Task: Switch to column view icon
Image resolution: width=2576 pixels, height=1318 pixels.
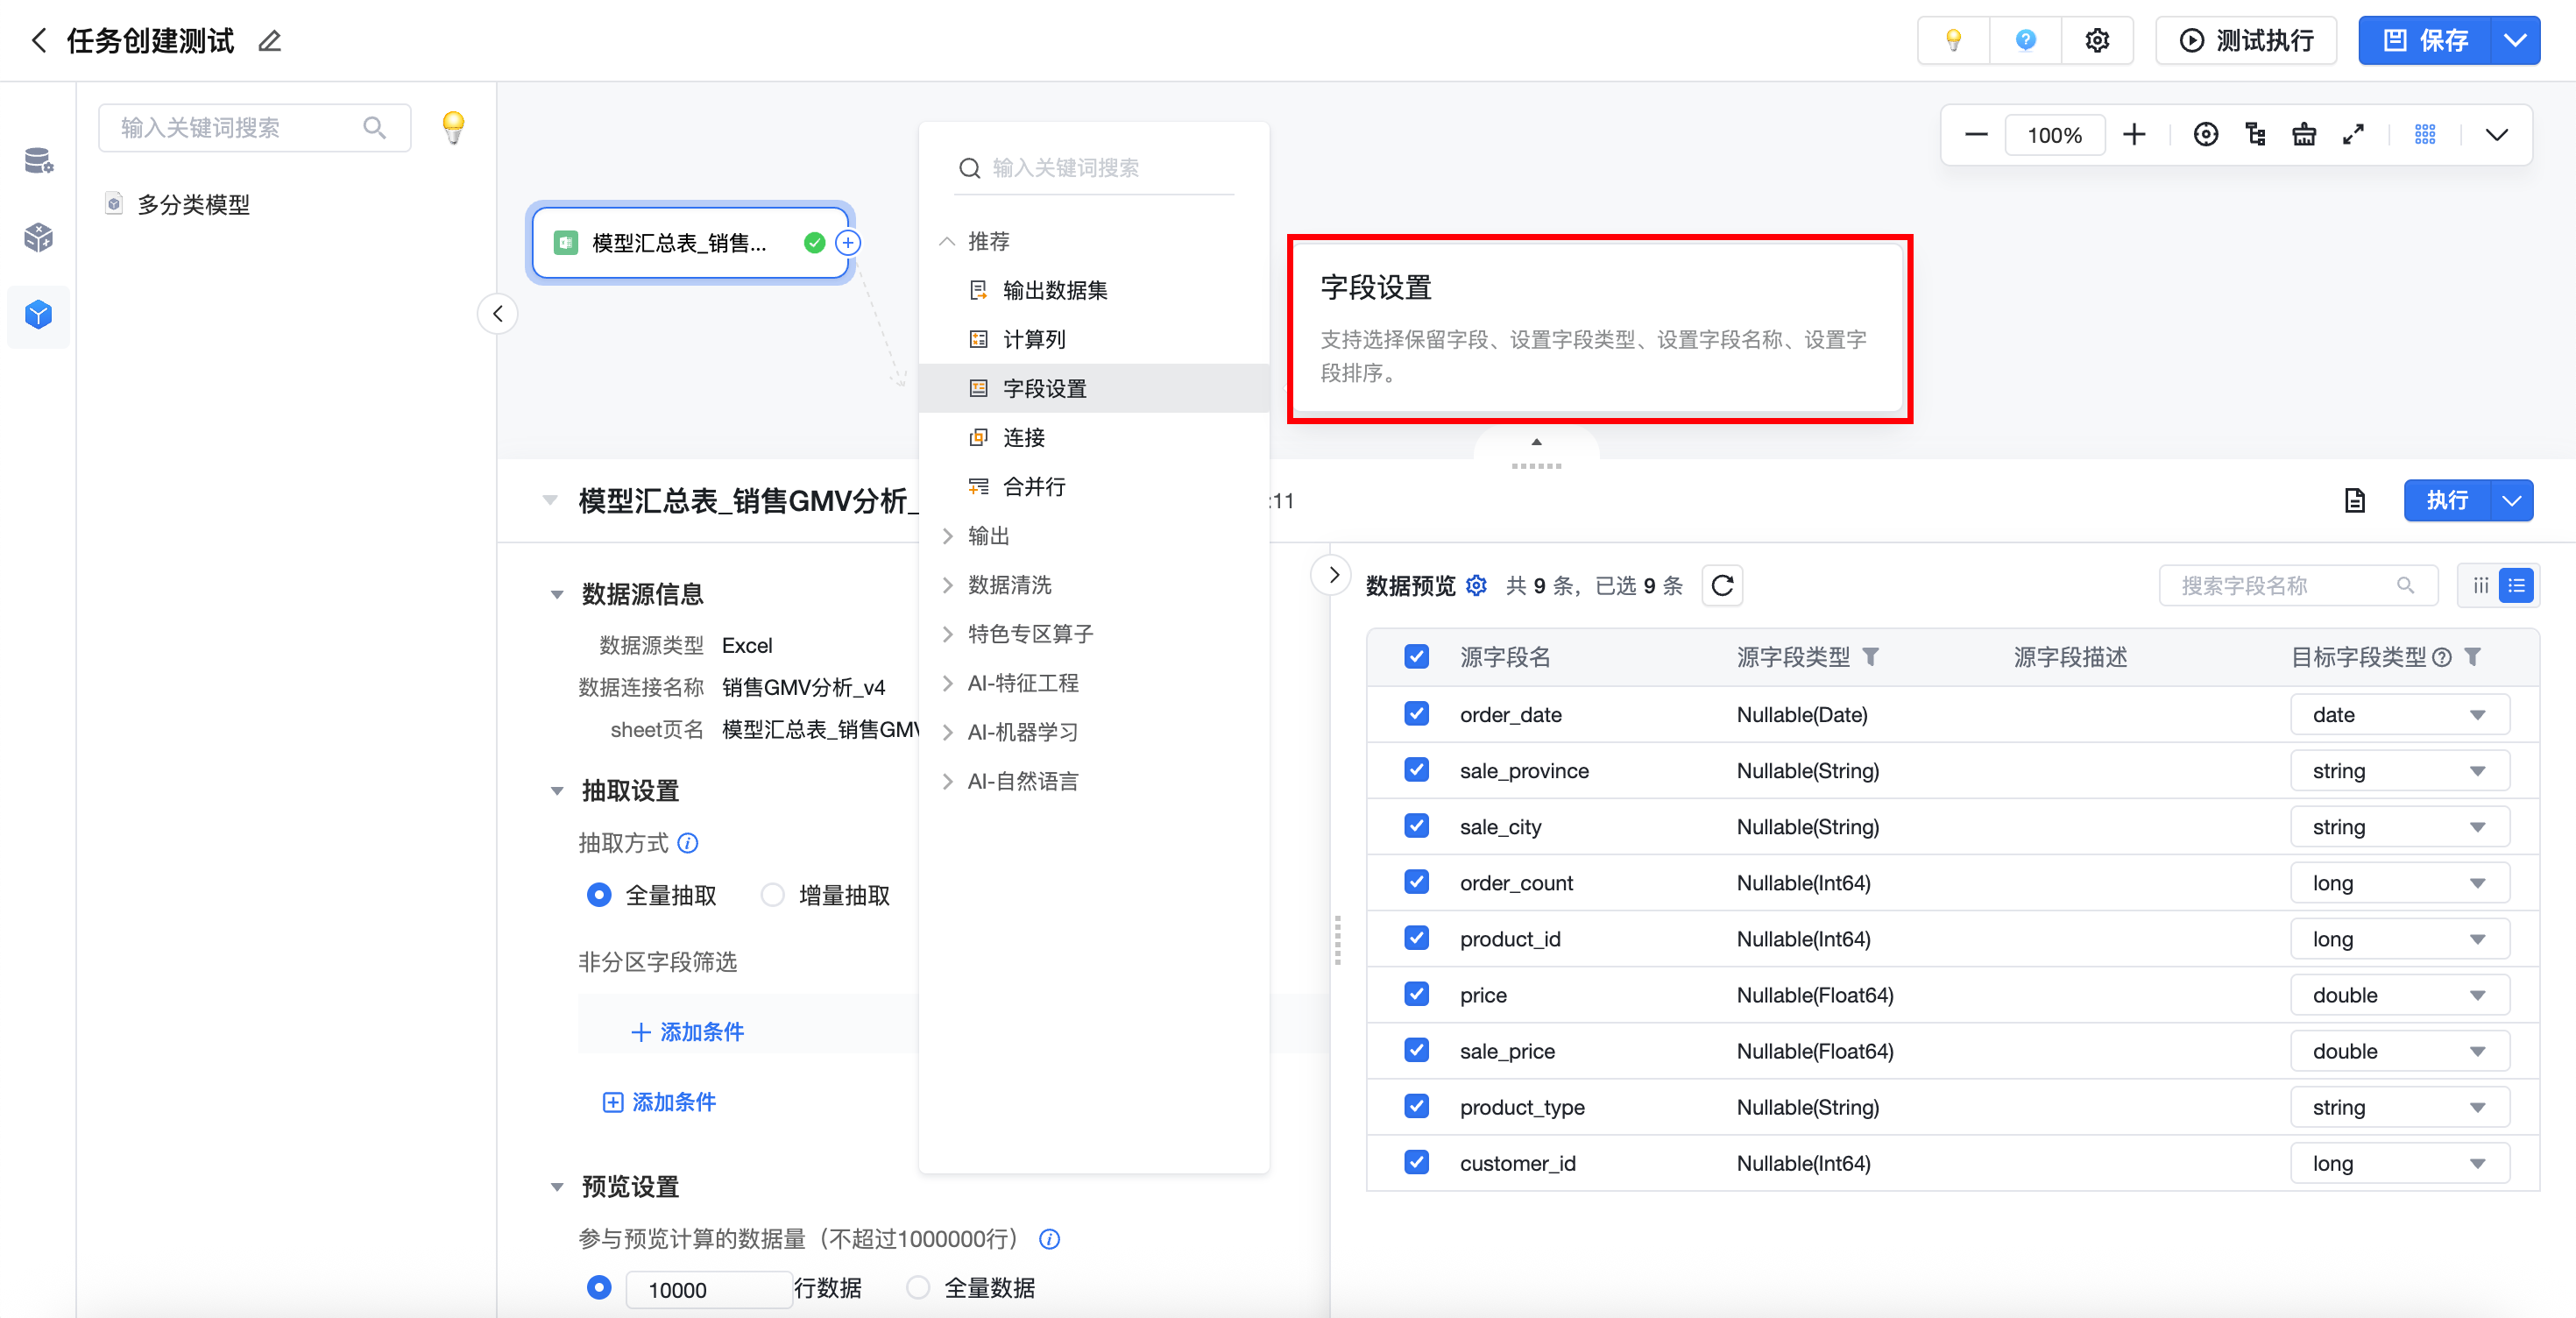Action: click(2481, 586)
